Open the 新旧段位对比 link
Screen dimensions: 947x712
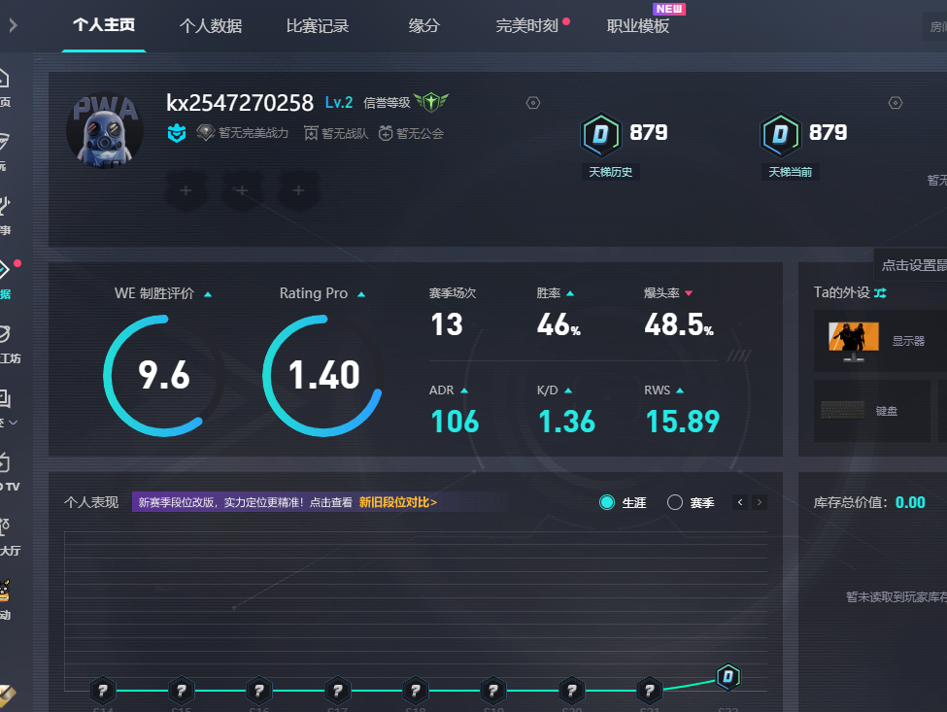(398, 502)
